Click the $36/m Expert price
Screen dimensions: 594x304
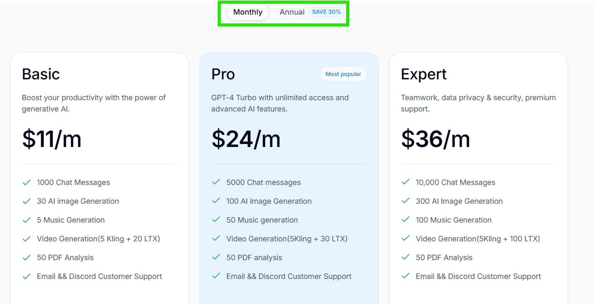coord(435,139)
